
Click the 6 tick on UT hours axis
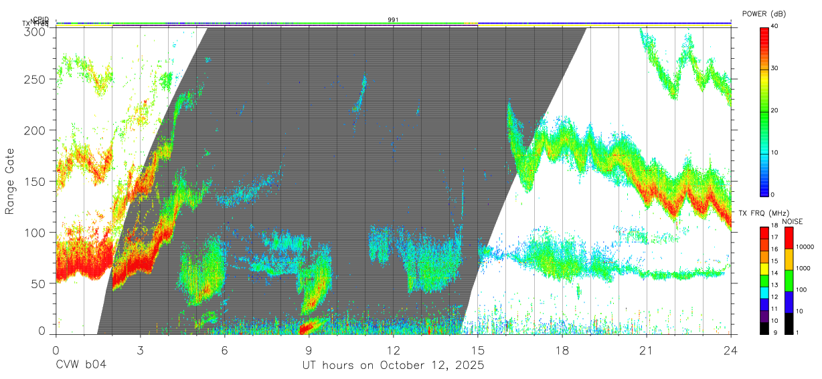point(225,350)
